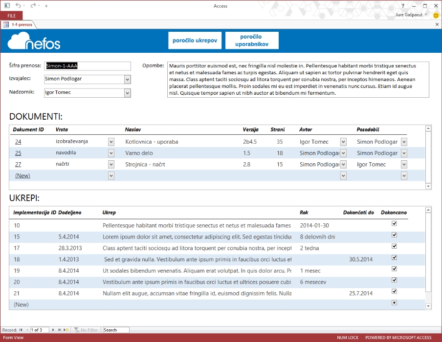Screen dimensions: 442x342
Task: Click the Access application icon in title bar
Action: (7, 5)
